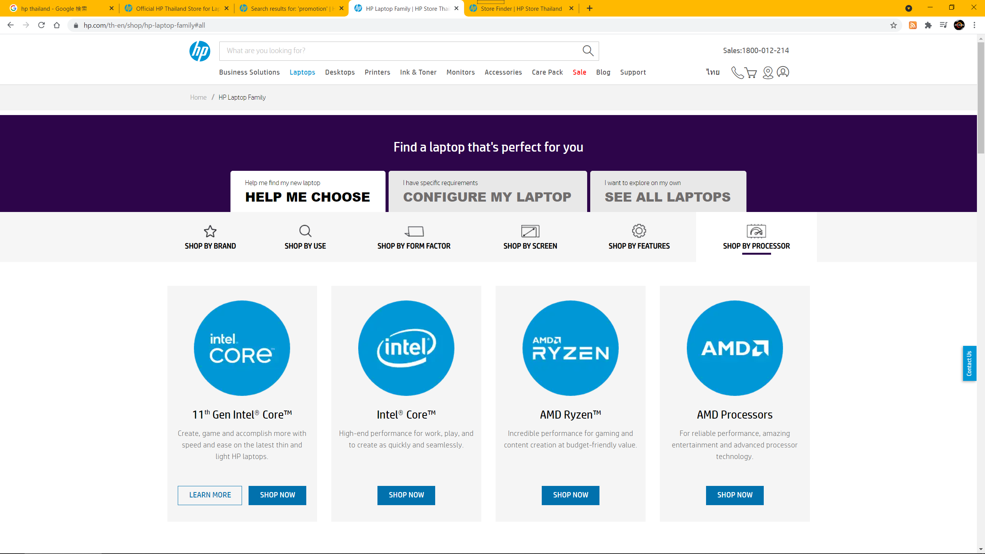Viewport: 985px width, 554px height.
Task: Select the Shop by Brand star icon
Action: pos(210,231)
